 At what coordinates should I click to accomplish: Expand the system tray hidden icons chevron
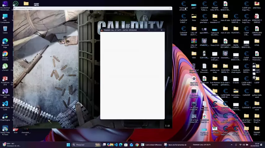[x=231, y=145]
